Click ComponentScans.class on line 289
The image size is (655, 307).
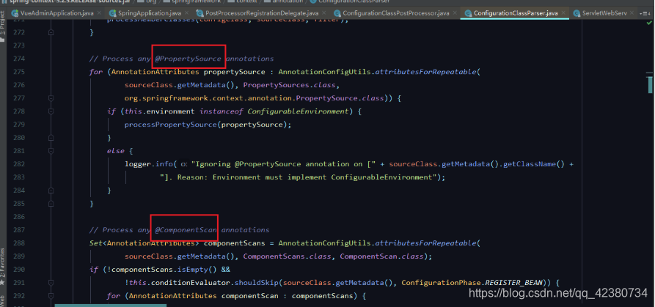[287, 256]
